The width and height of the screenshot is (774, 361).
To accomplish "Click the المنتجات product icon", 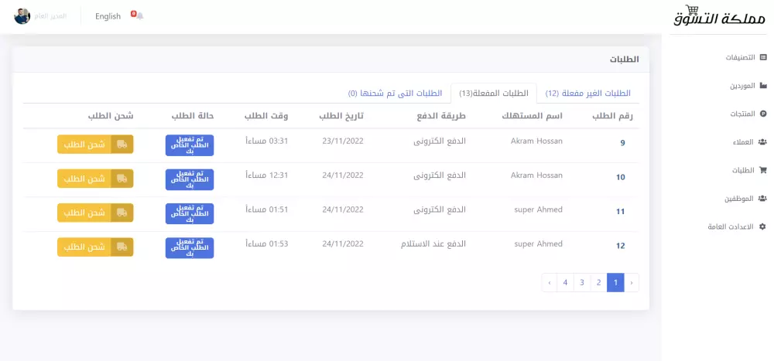I will pos(763,114).
